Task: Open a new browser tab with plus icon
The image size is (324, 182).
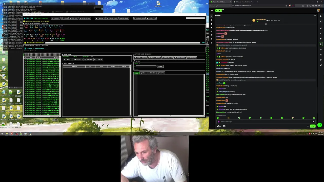Action: click(257, 2)
